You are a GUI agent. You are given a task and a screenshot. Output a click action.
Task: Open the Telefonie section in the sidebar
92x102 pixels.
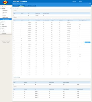pos(4,21)
